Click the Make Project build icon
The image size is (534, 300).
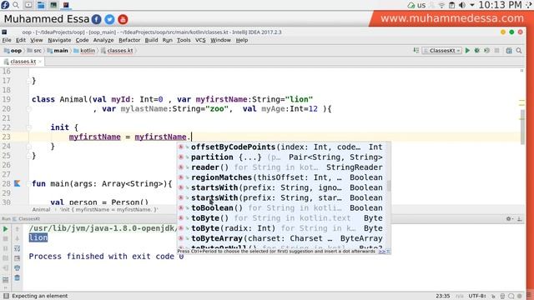tap(416, 50)
